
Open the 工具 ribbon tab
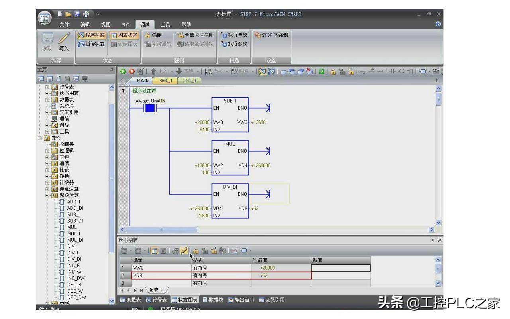[165, 25]
